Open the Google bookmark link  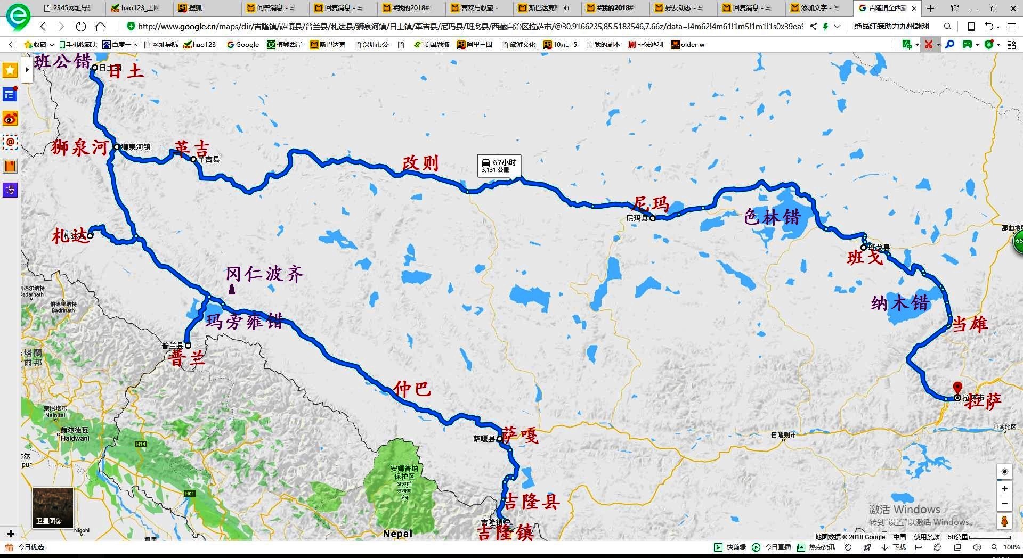pos(243,45)
